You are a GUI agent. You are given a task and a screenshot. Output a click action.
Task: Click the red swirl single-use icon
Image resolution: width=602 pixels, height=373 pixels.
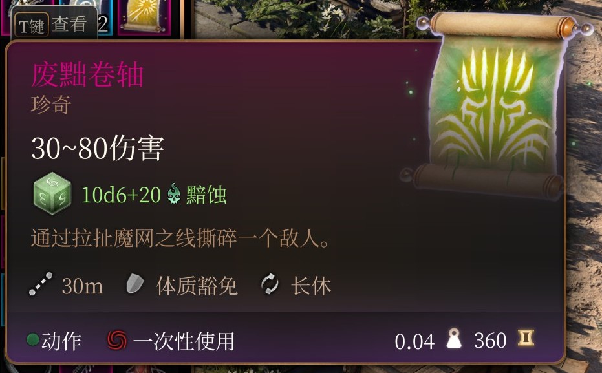116,340
